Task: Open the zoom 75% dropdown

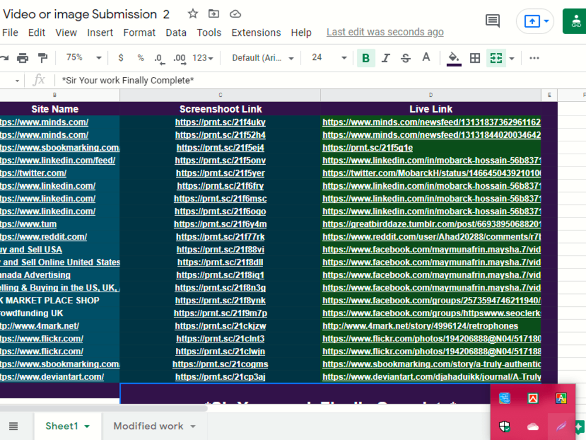Action: (83, 57)
